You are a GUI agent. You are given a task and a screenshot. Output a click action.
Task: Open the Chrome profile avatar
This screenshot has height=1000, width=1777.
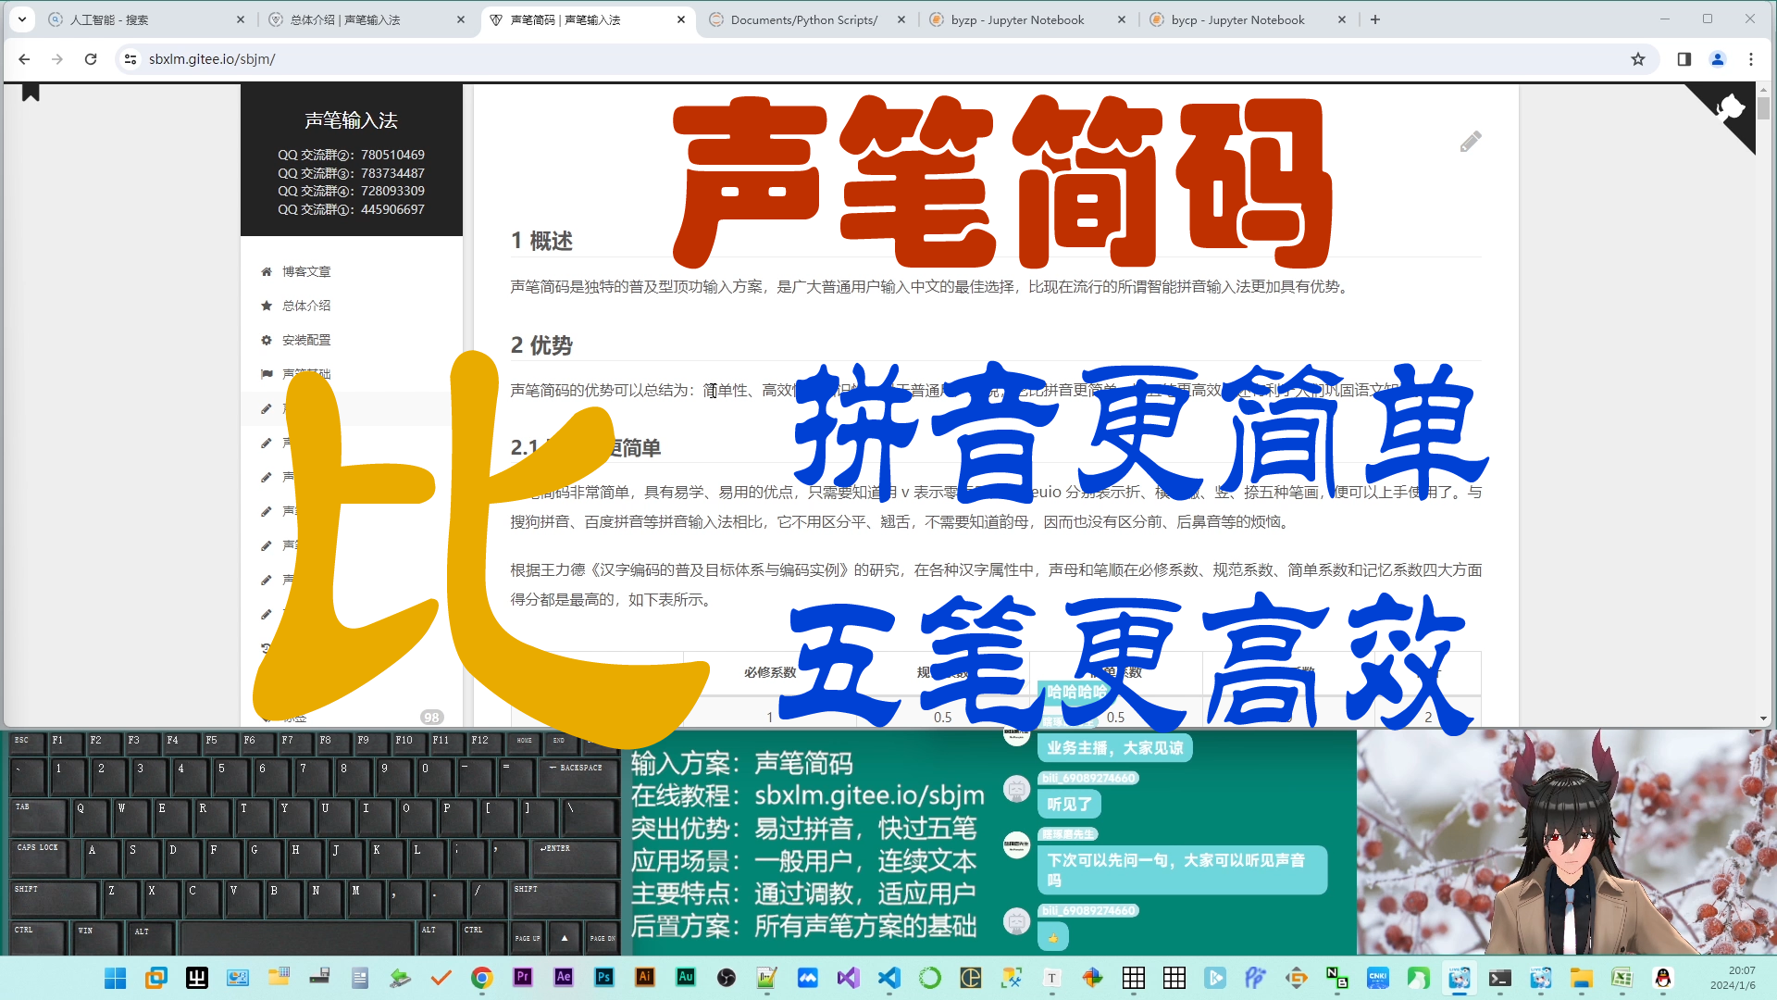coord(1718,59)
